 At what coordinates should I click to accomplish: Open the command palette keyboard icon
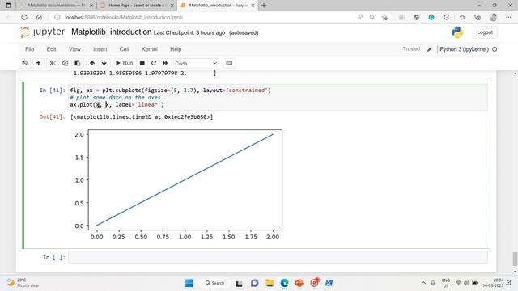pos(229,63)
